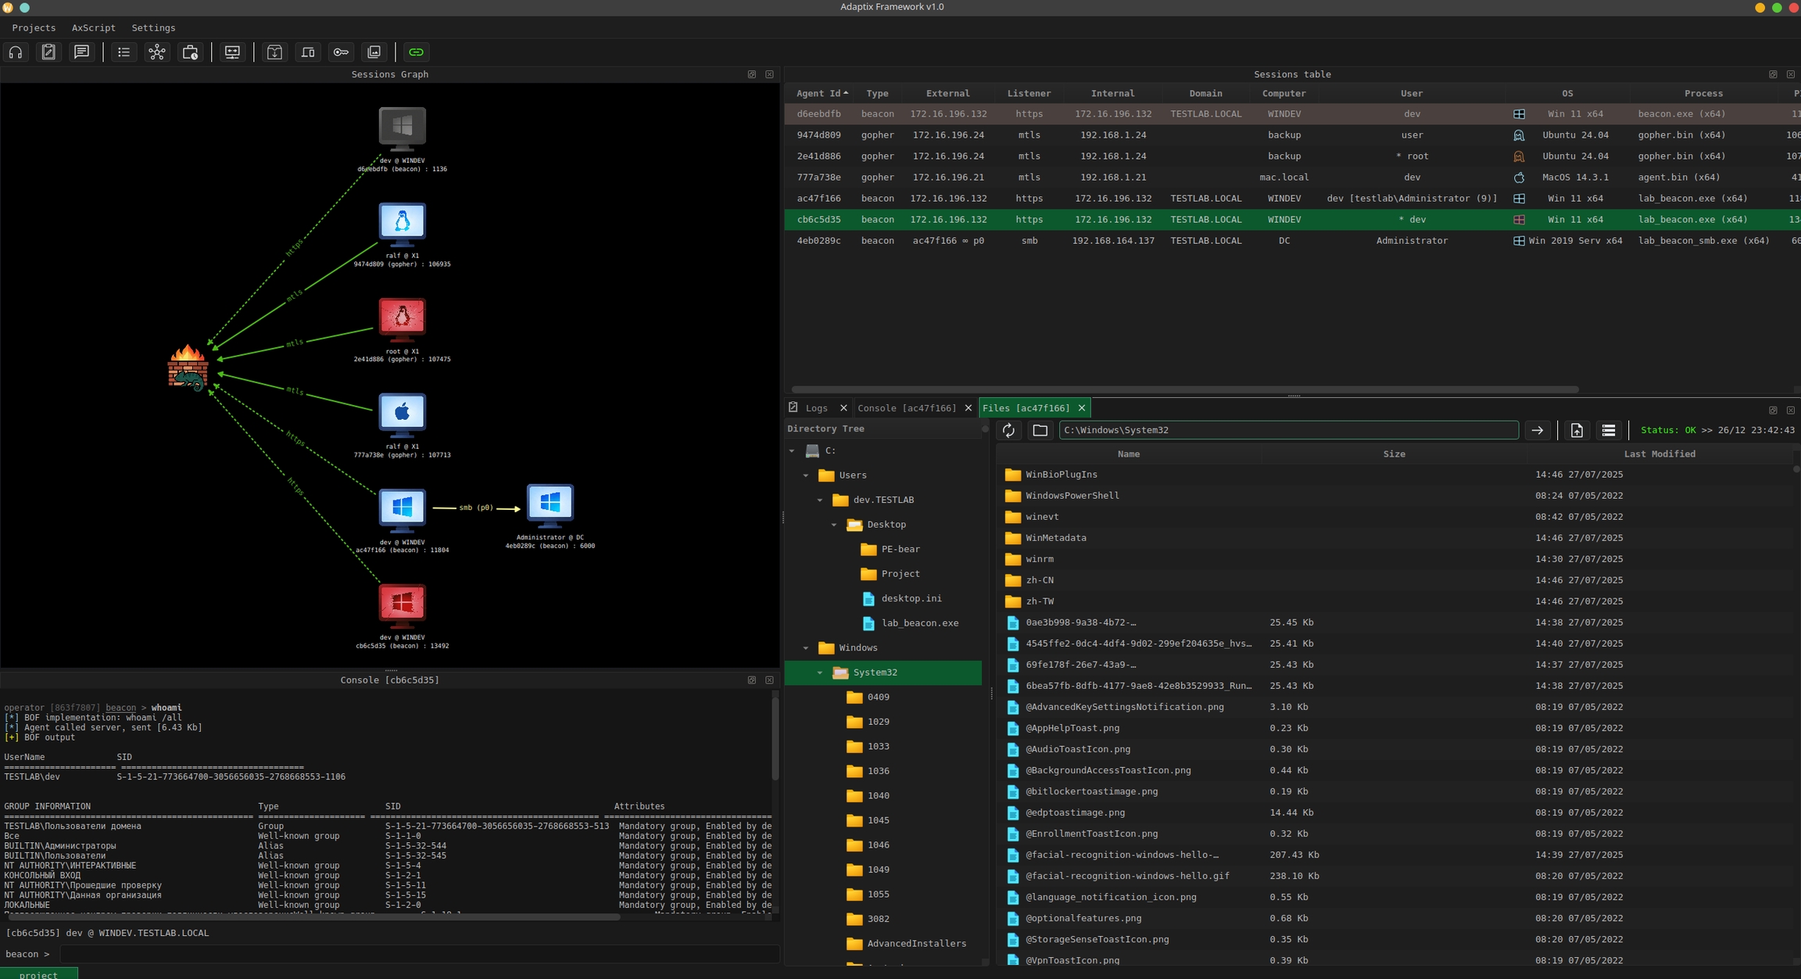Screen dimensions: 1801x979
Task: Select the AxScript notes clipboard icon
Action: click(48, 52)
